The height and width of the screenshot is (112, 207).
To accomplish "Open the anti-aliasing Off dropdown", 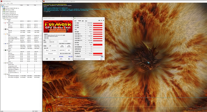I will click(x=54, y=46).
